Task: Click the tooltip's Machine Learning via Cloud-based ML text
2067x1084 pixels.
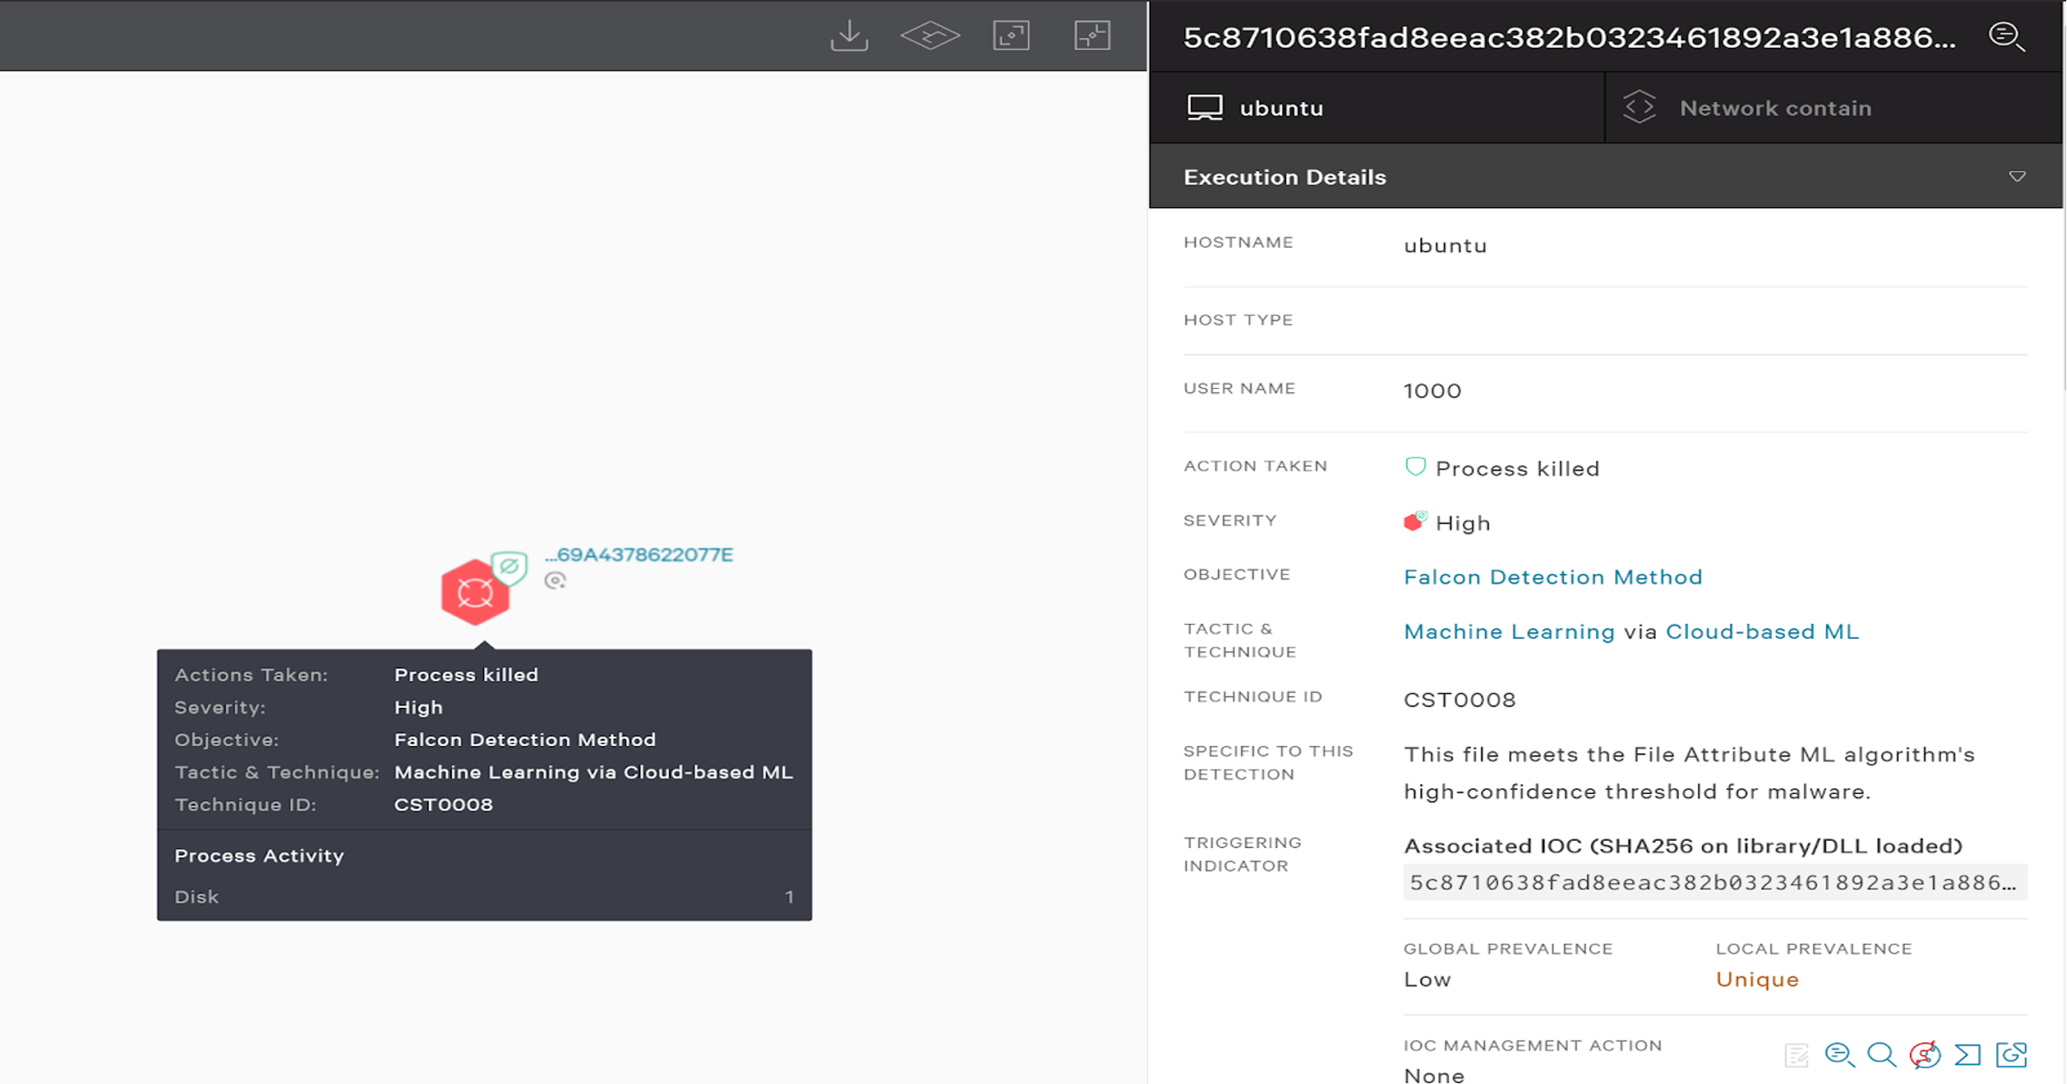Action: [x=593, y=772]
